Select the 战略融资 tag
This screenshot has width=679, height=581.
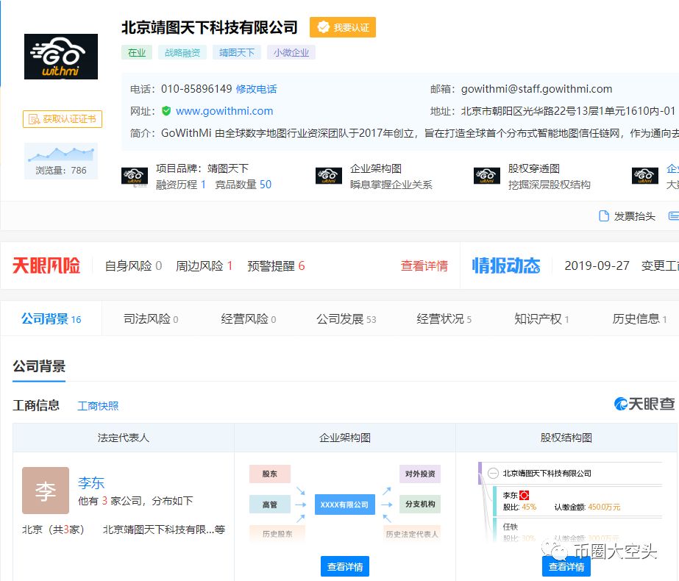(182, 52)
